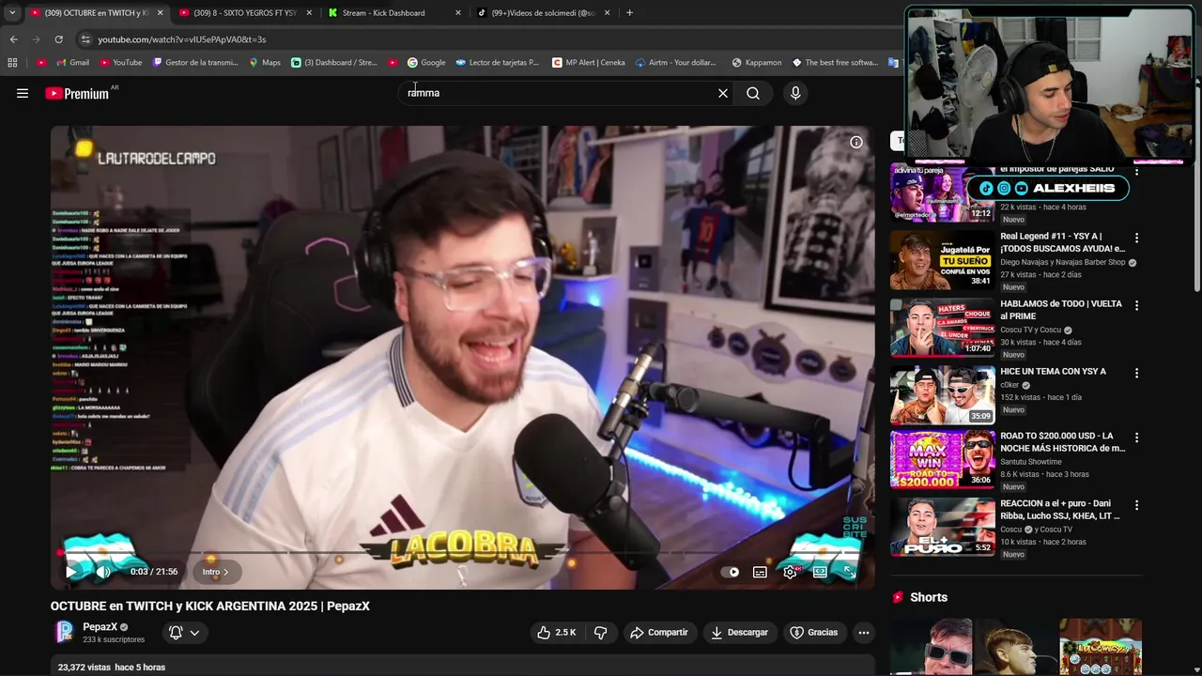Play the video with the play button

click(70, 572)
